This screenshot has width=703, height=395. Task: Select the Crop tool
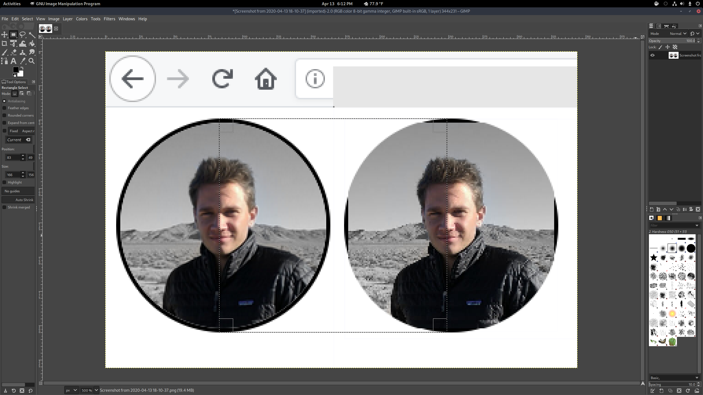(4, 44)
